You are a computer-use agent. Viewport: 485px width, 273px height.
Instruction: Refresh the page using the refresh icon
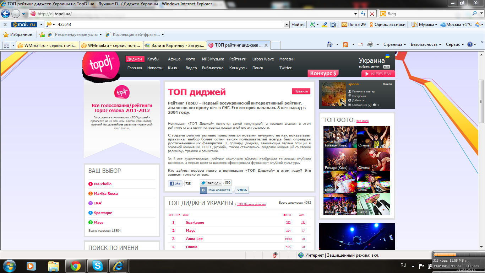click(363, 14)
